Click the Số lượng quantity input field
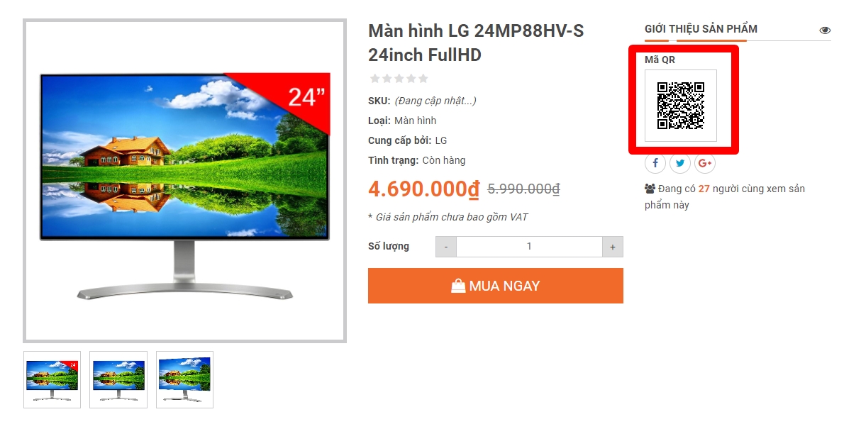Viewport: 861px width, 424px height. pyautogui.click(x=529, y=247)
